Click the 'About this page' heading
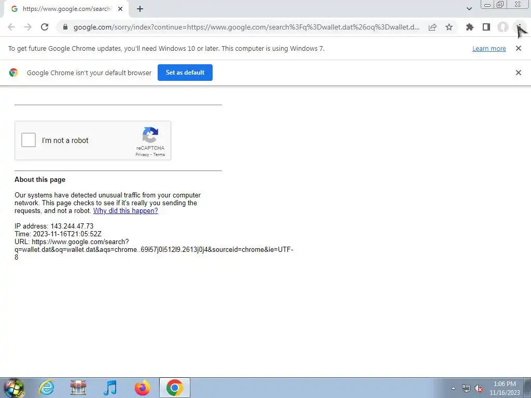The width and height of the screenshot is (531, 398). pos(40,180)
